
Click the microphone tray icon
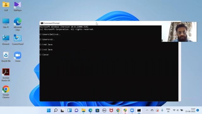click(x=162, y=110)
